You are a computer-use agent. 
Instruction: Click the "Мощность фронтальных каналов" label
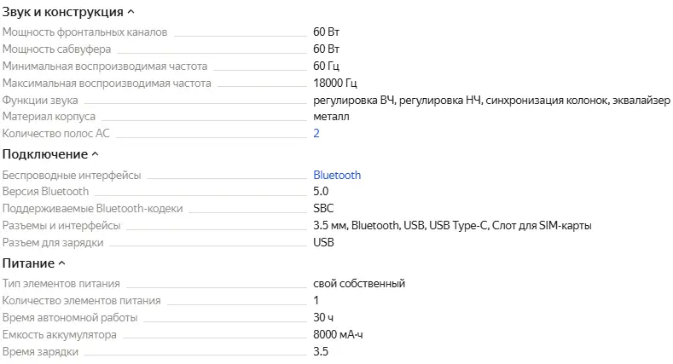(x=85, y=32)
